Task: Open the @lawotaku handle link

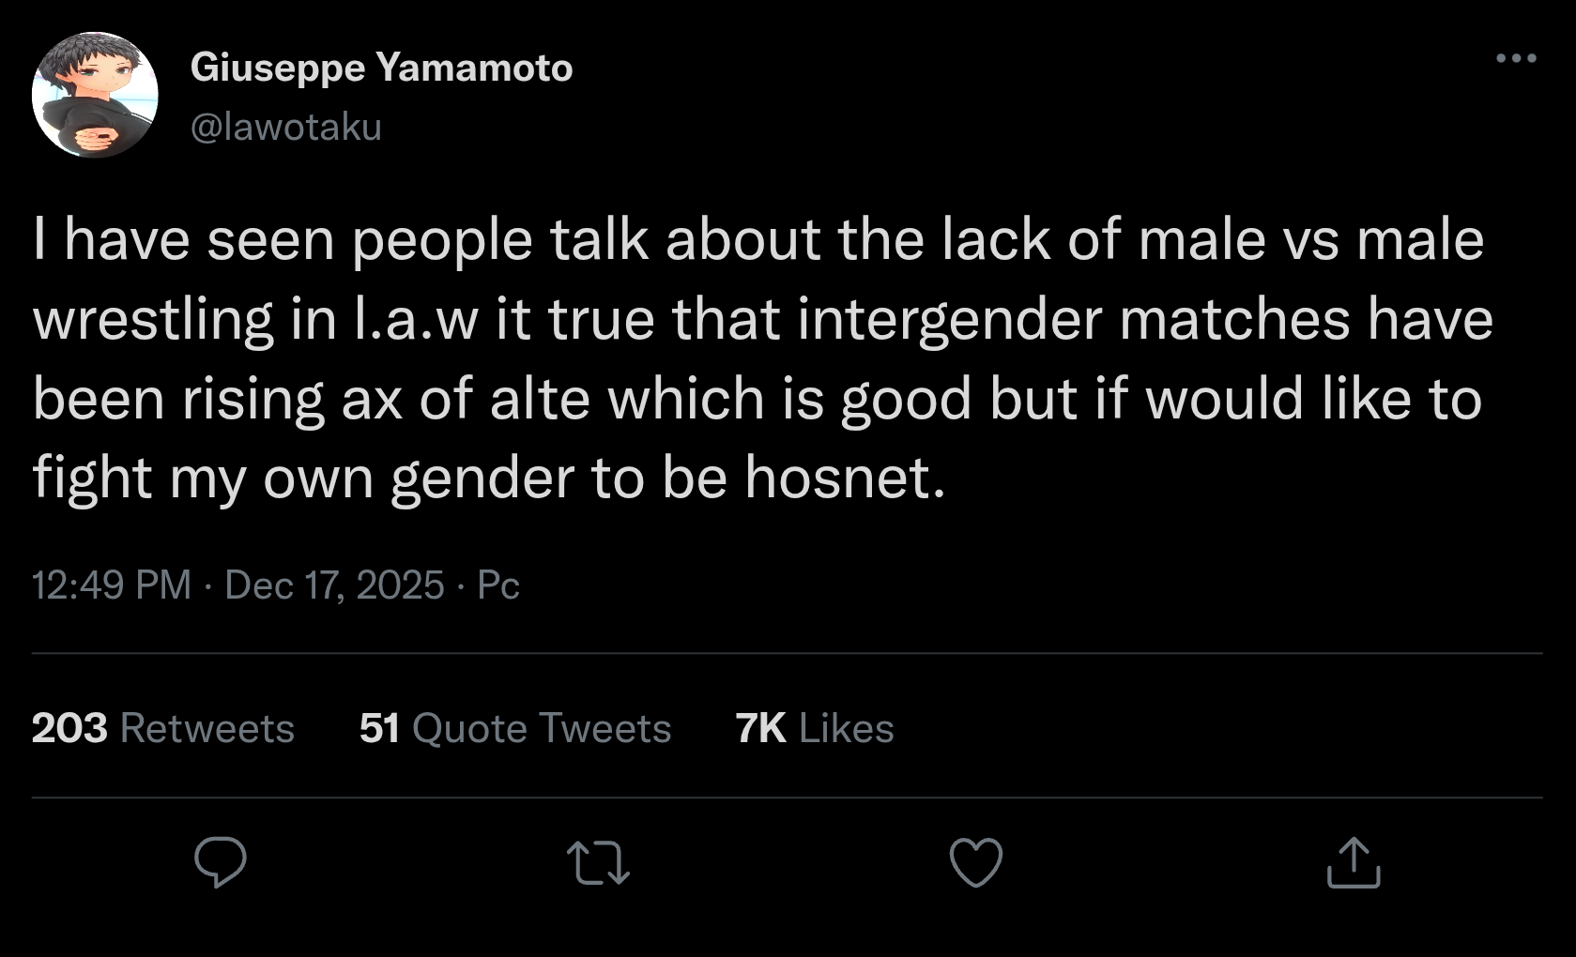Action: pyautogui.click(x=286, y=127)
